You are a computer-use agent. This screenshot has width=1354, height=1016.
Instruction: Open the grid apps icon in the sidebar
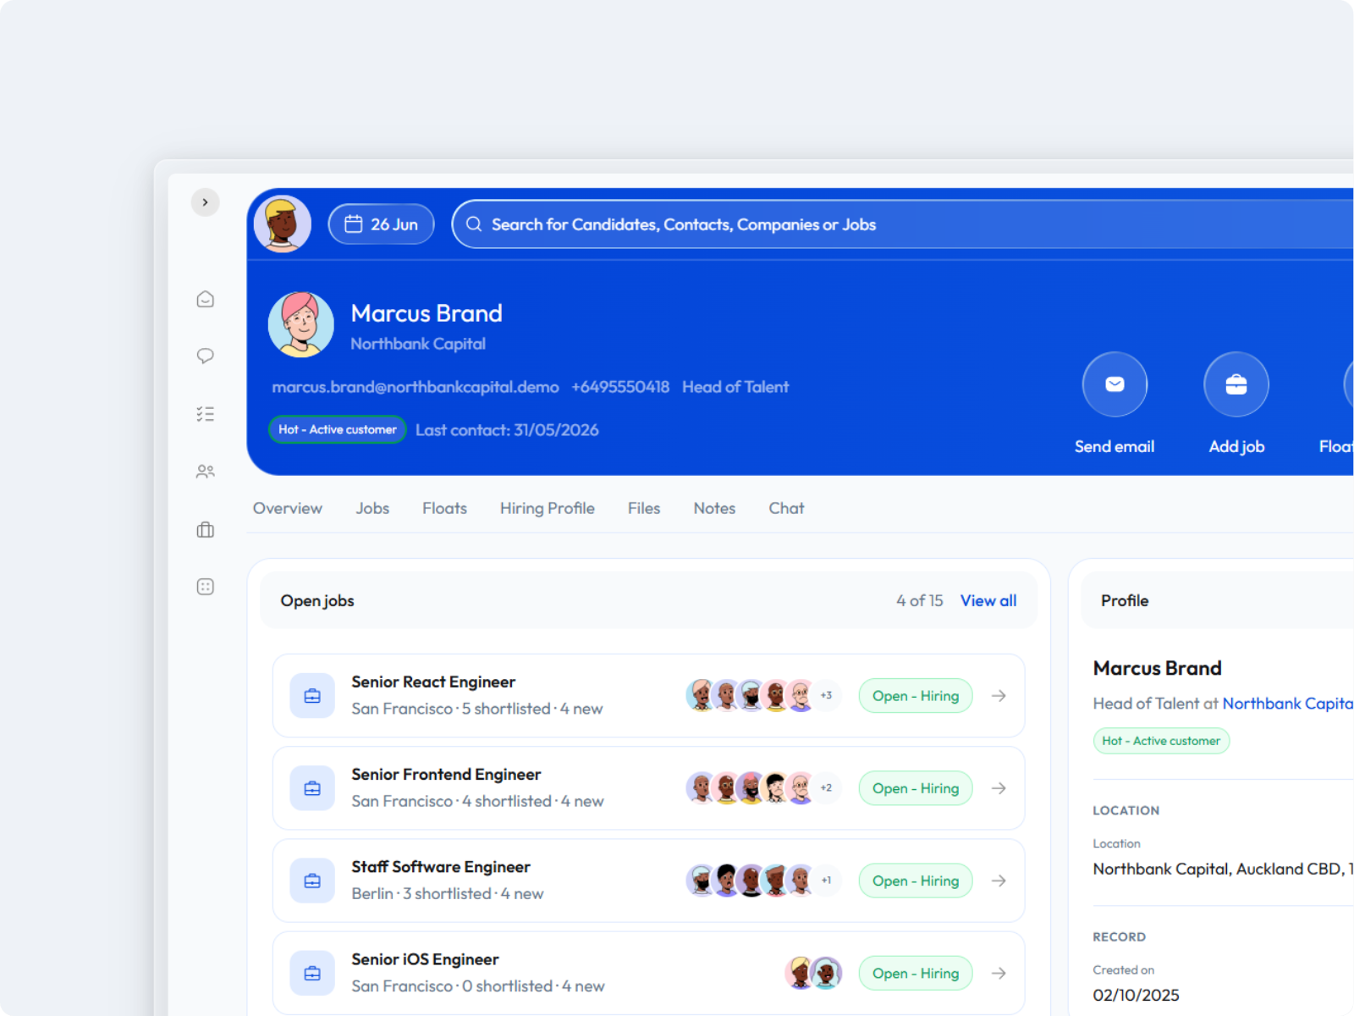tap(205, 587)
